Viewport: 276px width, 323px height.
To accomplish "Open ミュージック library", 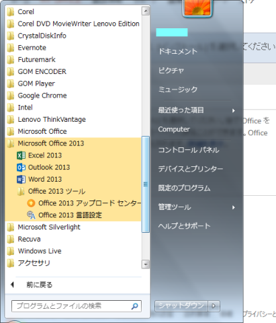I will coord(178,89).
